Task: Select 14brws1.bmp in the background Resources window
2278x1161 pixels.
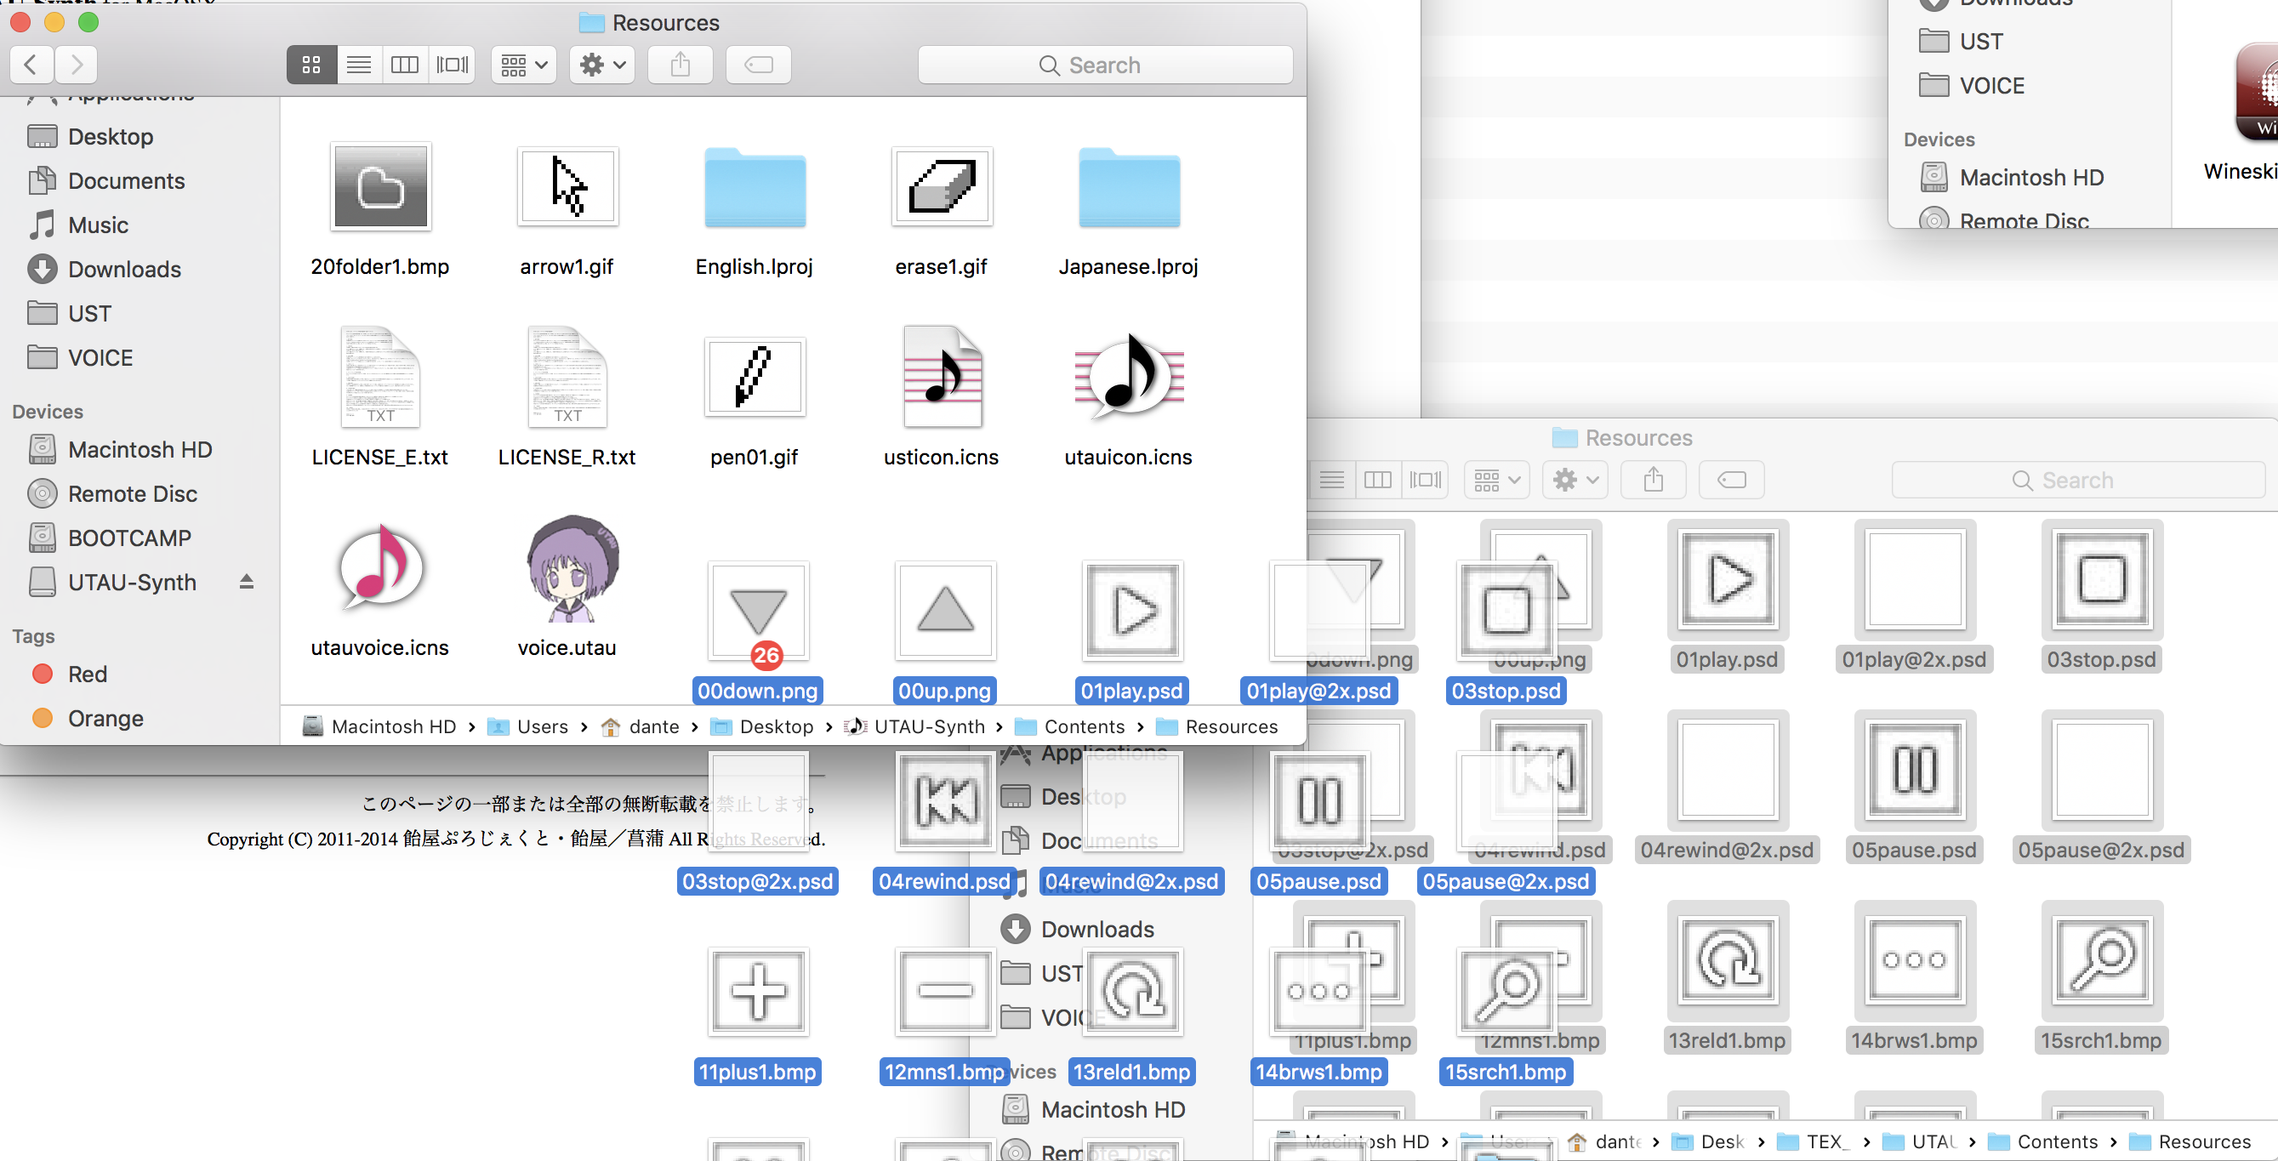Action: [x=1915, y=960]
